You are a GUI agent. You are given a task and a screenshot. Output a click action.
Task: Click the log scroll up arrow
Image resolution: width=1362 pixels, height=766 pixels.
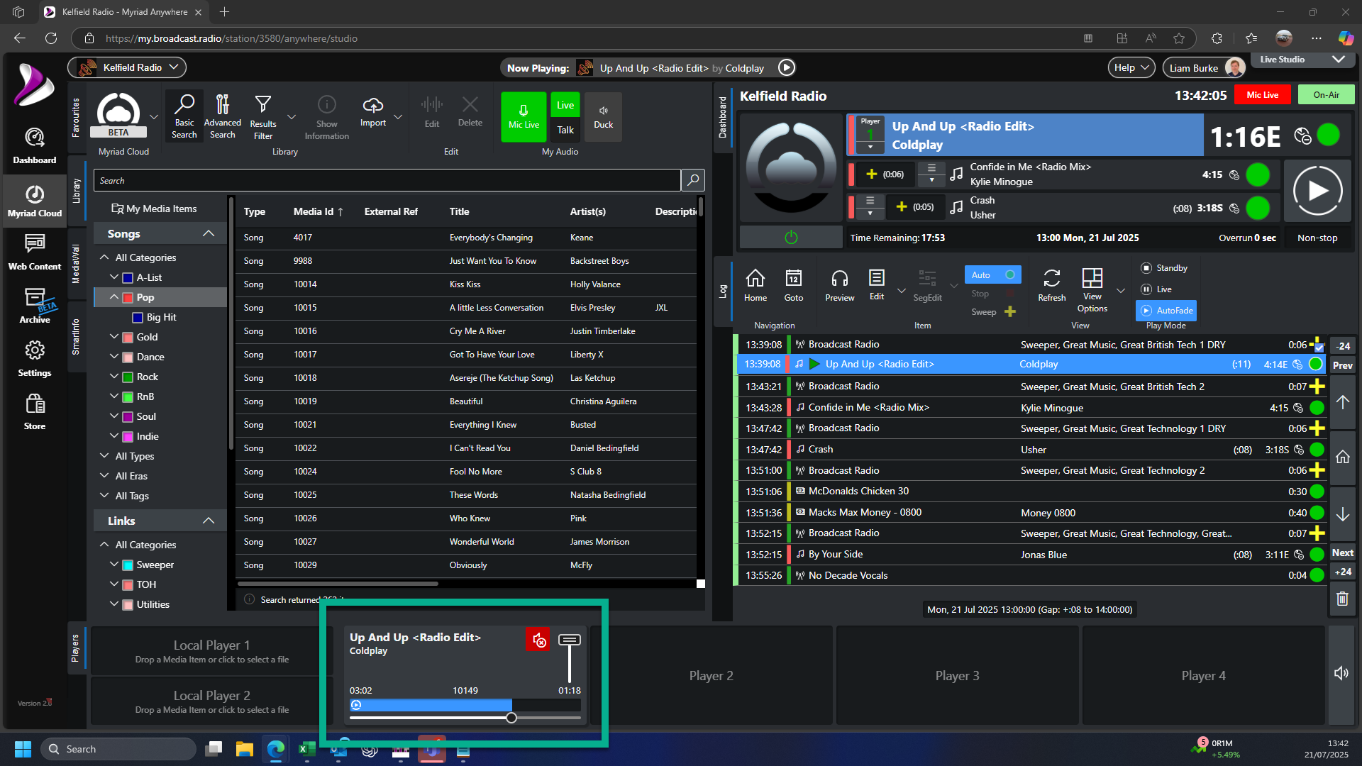1342,402
